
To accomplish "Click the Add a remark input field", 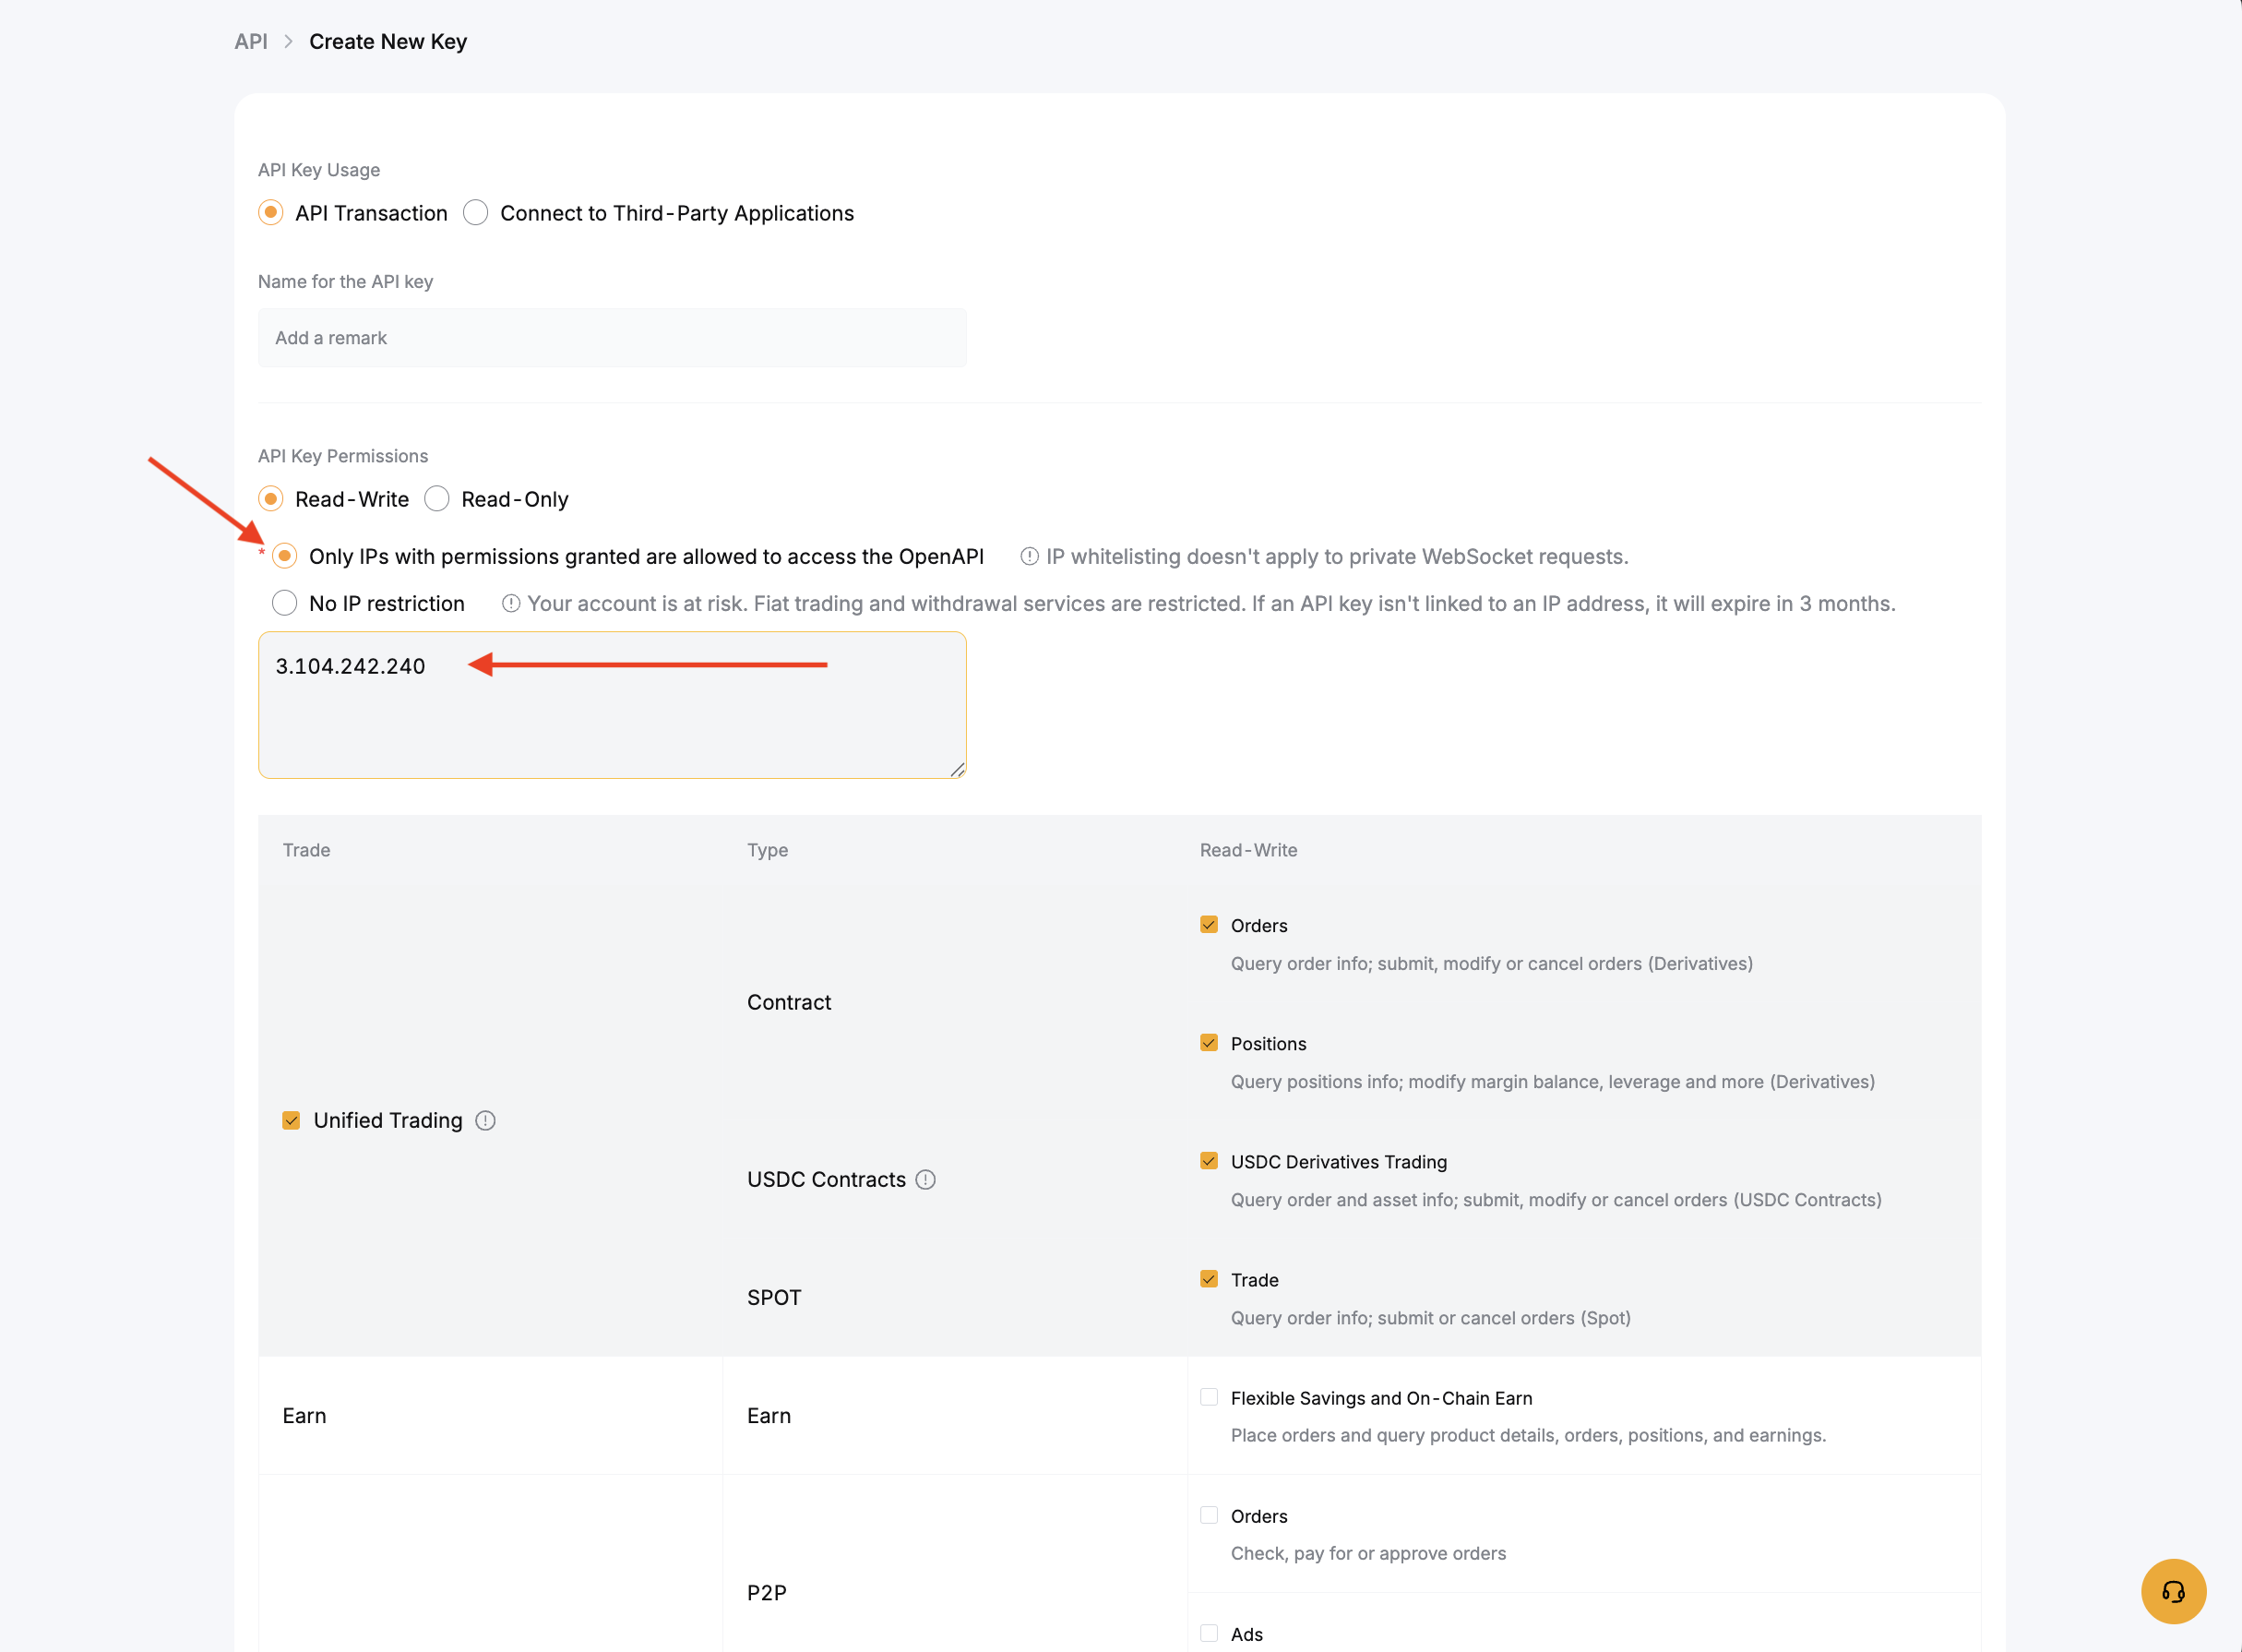I will (611, 337).
